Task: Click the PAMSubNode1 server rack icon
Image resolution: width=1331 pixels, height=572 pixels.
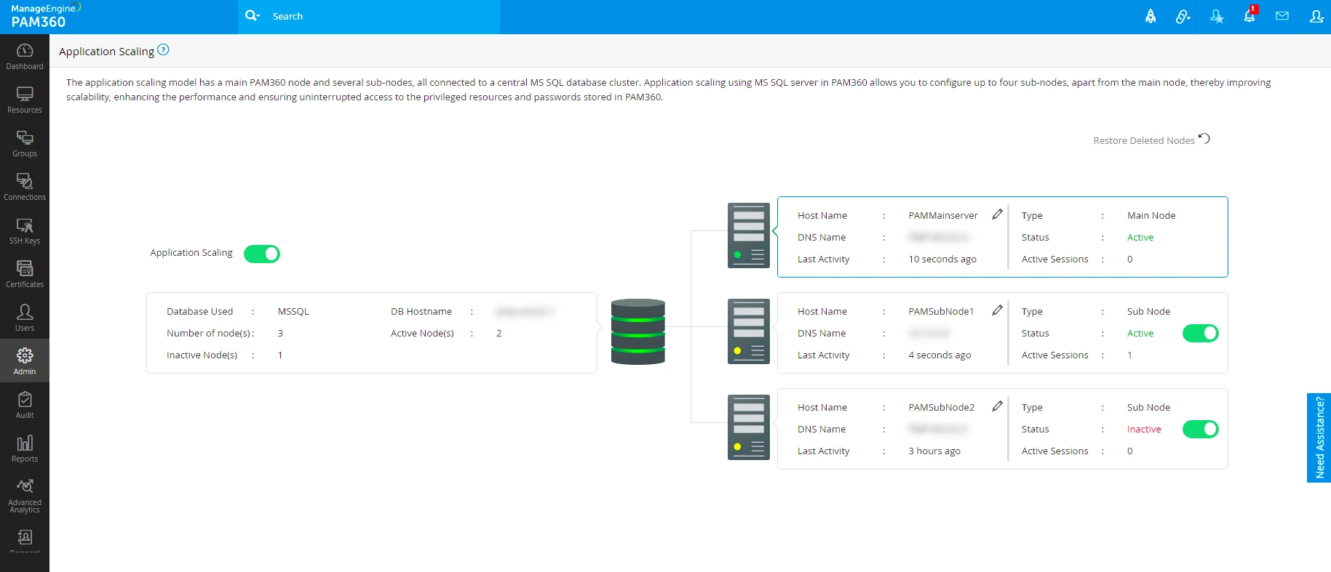Action: coord(749,331)
